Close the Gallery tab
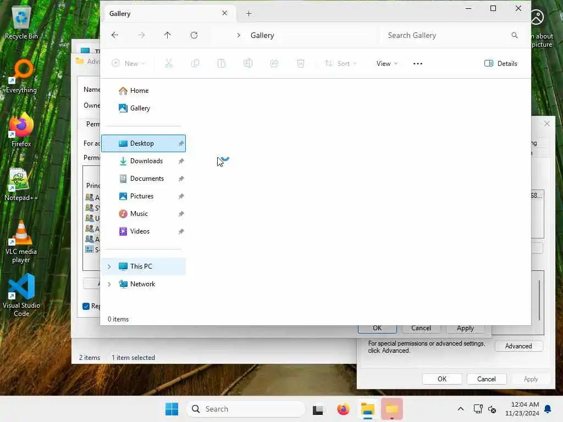The width and height of the screenshot is (563, 422). pyautogui.click(x=225, y=13)
